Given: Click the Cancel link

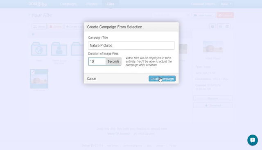Looking at the screenshot, I should coord(92,79).
